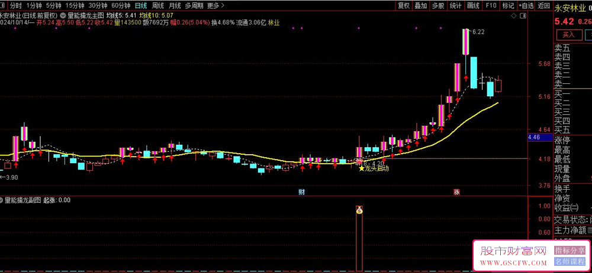Switch to the 日线 daily chart tab
Viewport: 592px width, 273px height.
coord(141,6)
